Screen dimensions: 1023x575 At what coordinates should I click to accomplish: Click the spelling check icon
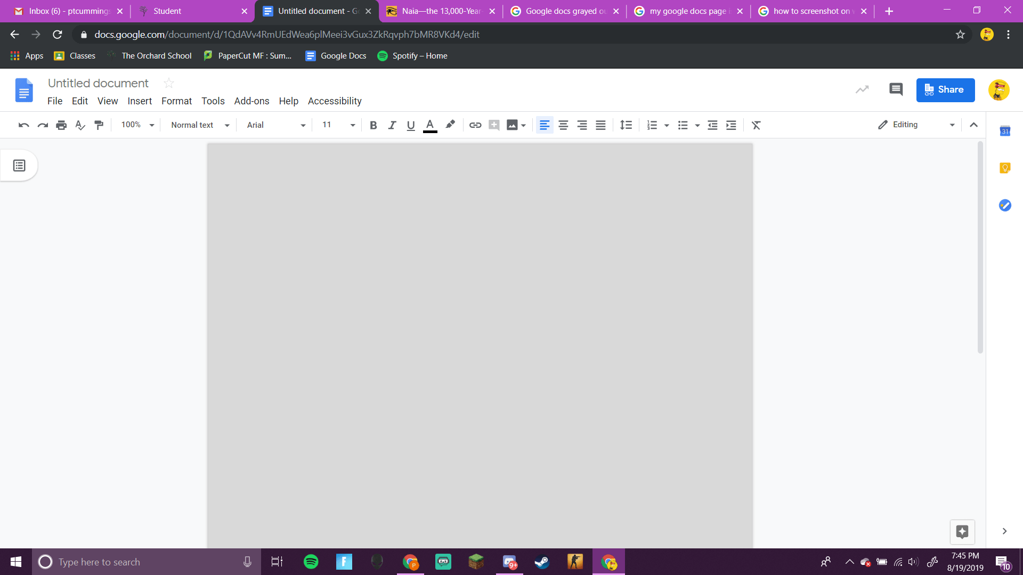coord(80,125)
